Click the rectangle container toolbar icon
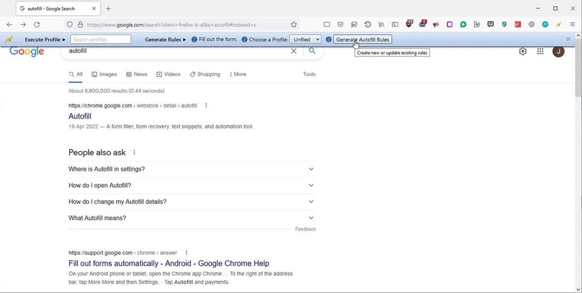582x293 pixels. pos(327,24)
